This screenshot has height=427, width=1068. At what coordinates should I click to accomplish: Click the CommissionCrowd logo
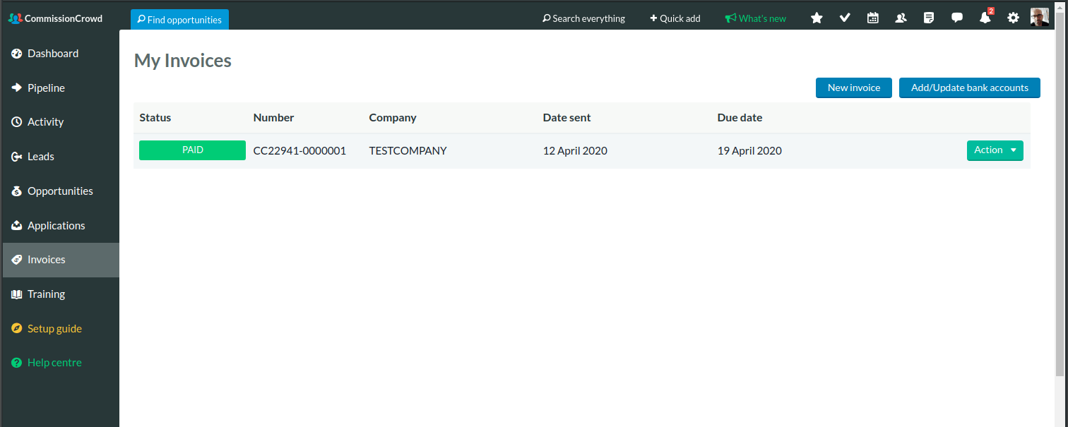tap(55, 18)
